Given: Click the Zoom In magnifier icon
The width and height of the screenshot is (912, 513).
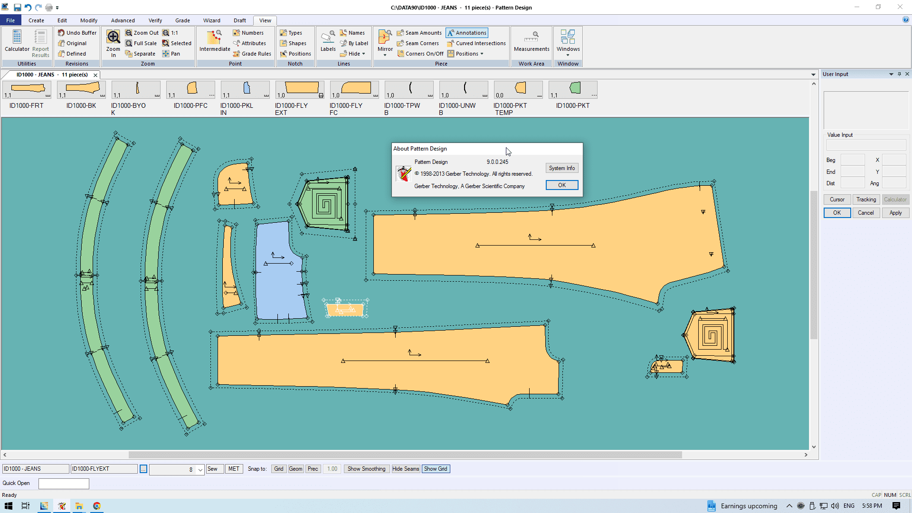Looking at the screenshot, I should tap(113, 37).
